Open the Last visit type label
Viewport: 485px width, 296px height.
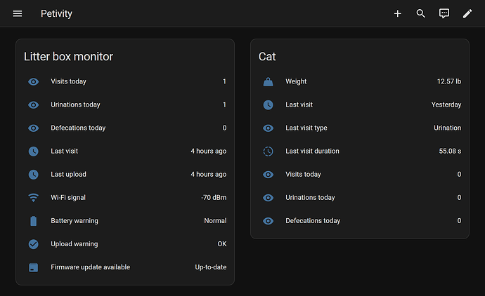pos(306,128)
